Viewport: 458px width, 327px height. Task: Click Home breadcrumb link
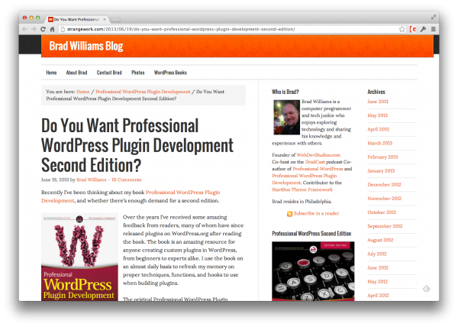click(83, 92)
